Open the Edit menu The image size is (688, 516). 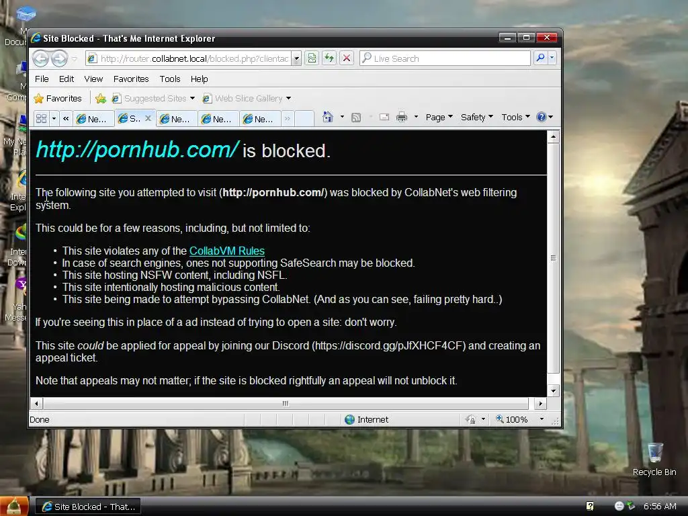67,79
